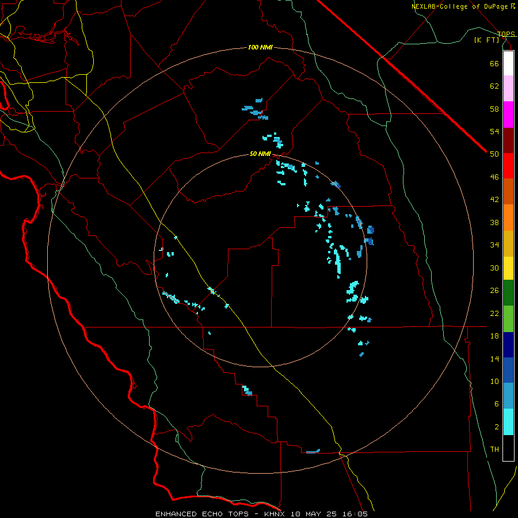Click legend value "14"

pos(494,359)
